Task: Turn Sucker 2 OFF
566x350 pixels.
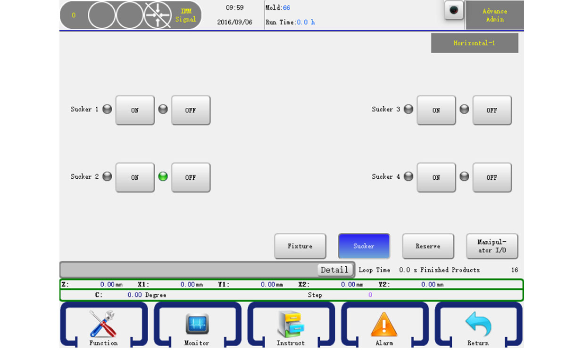Action: click(191, 177)
